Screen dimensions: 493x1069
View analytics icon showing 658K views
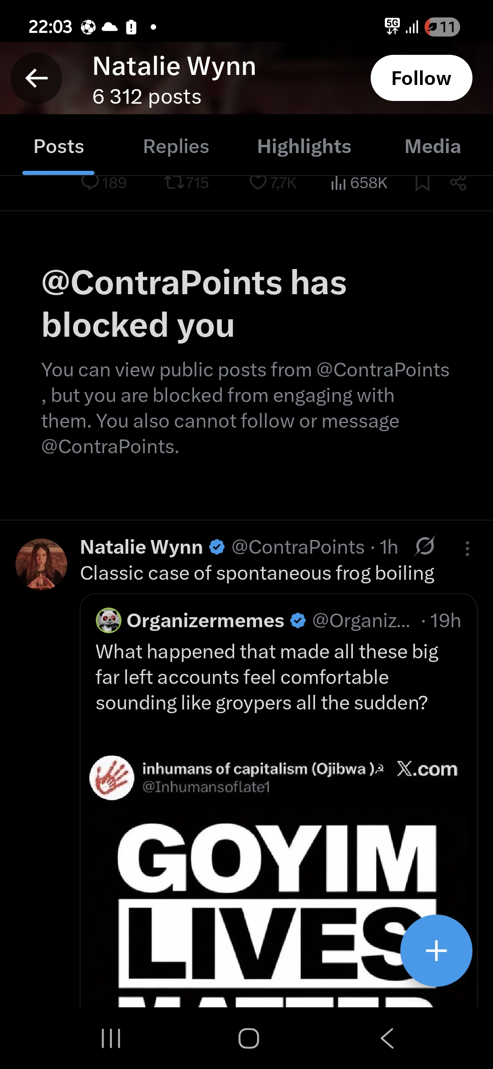338,183
